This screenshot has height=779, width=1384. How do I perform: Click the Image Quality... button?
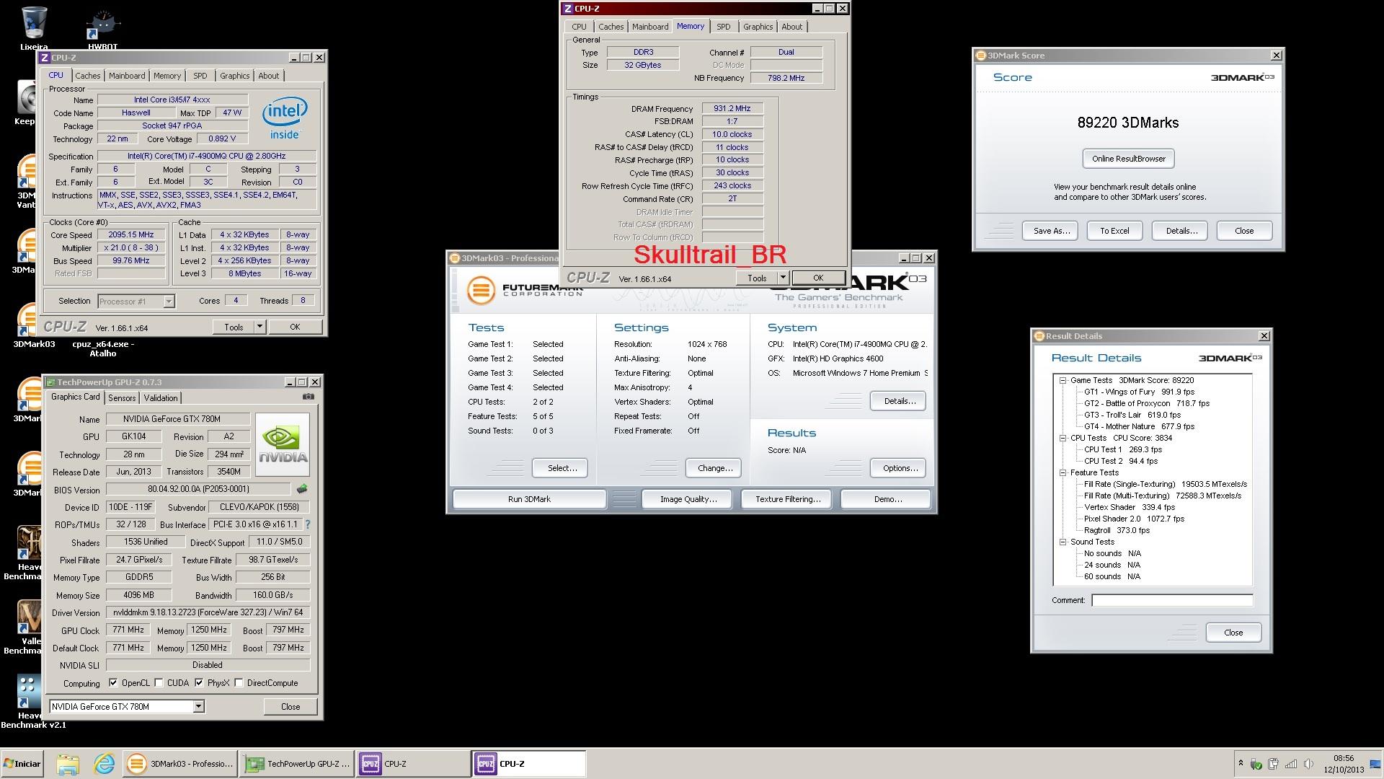click(x=688, y=499)
